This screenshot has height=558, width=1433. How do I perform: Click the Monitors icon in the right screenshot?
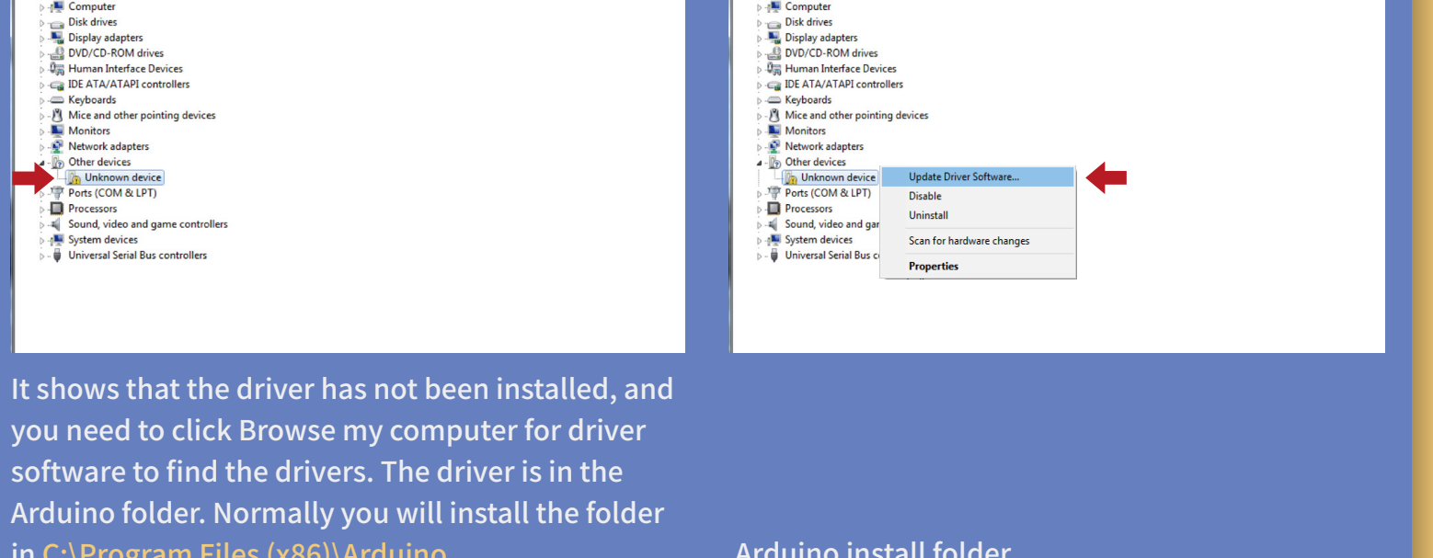(774, 131)
